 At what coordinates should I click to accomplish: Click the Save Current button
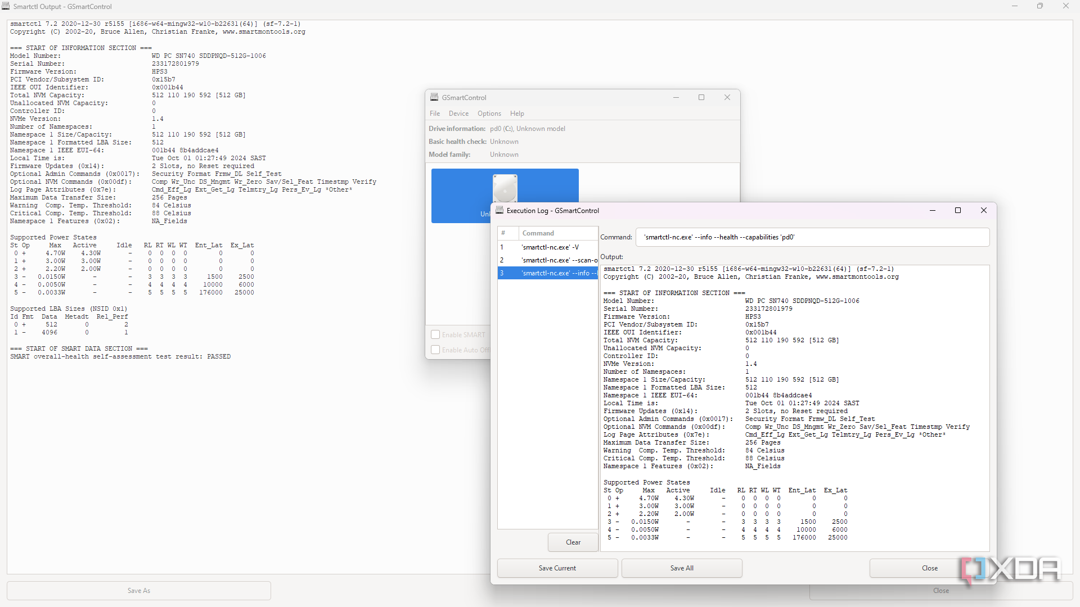557,568
